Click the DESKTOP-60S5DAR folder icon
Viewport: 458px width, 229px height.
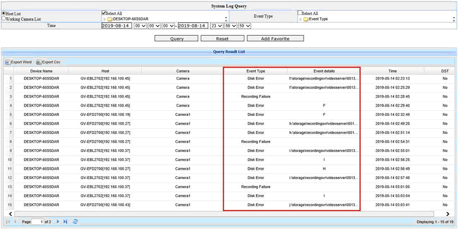pyautogui.click(x=110, y=19)
